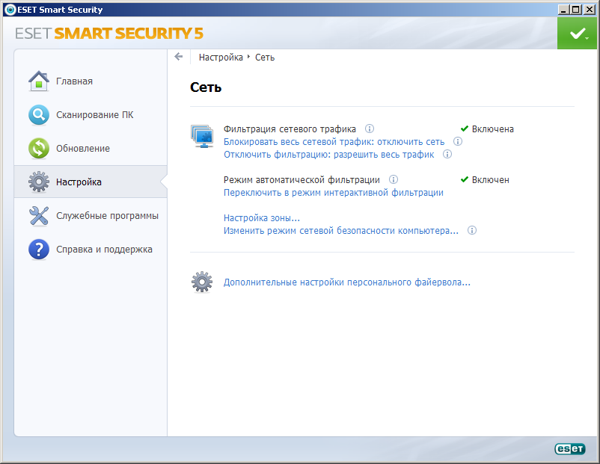600x464 pixels.
Task: Click the ESET SMART SECURITY 5 banner logo
Action: 109,34
